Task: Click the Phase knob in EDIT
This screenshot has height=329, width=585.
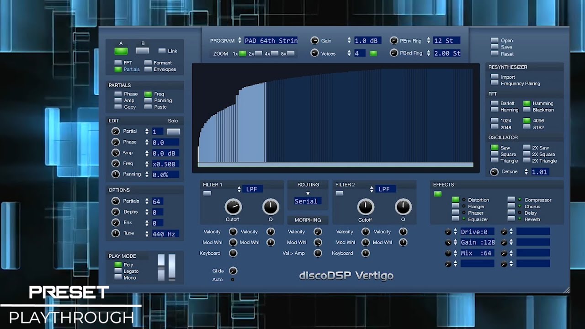Action: click(x=116, y=142)
